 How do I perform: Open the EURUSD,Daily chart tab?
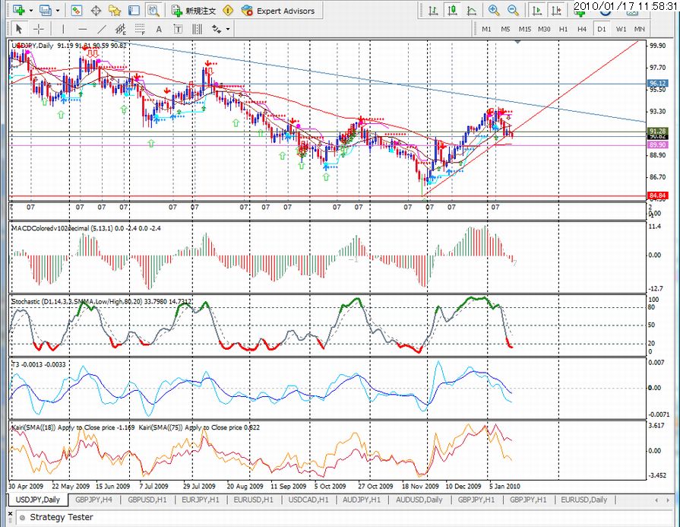click(584, 500)
